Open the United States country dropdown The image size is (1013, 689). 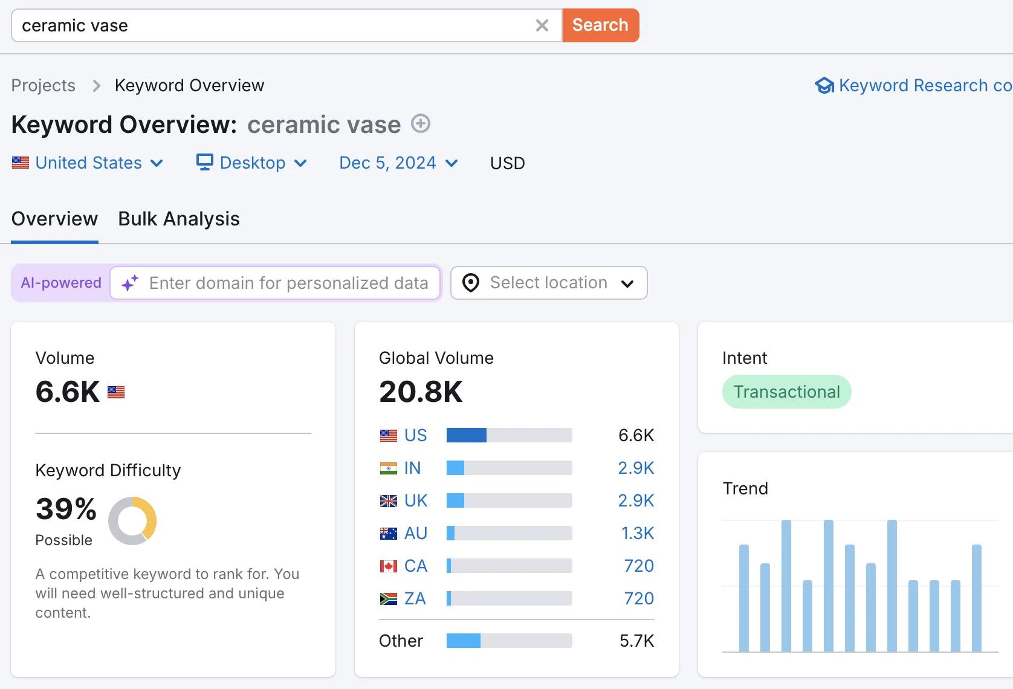(88, 163)
